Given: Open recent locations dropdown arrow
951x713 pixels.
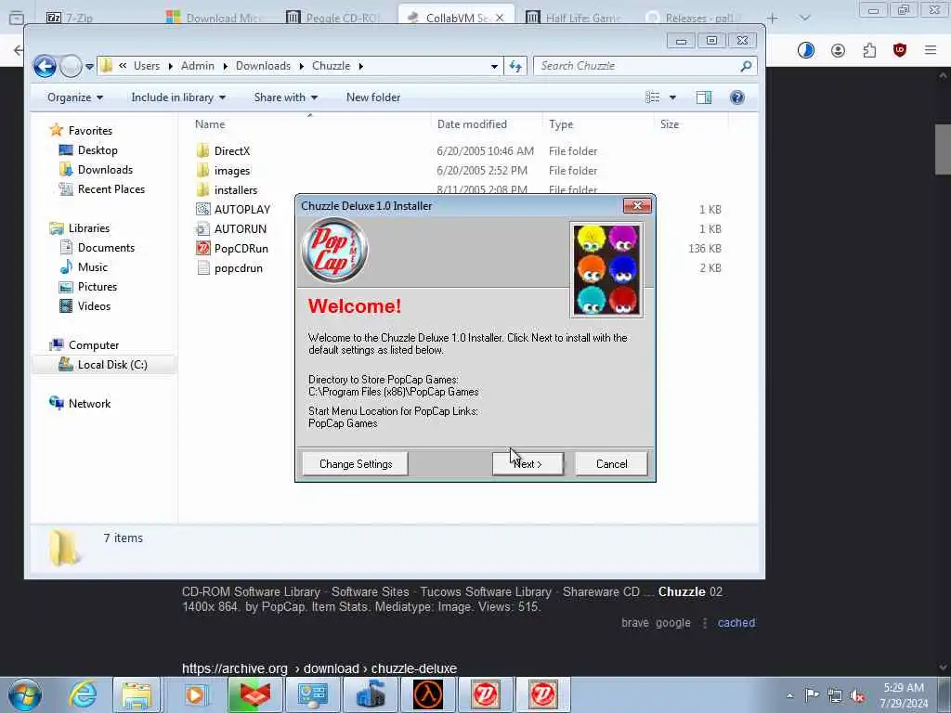Looking at the screenshot, I should pos(90,67).
